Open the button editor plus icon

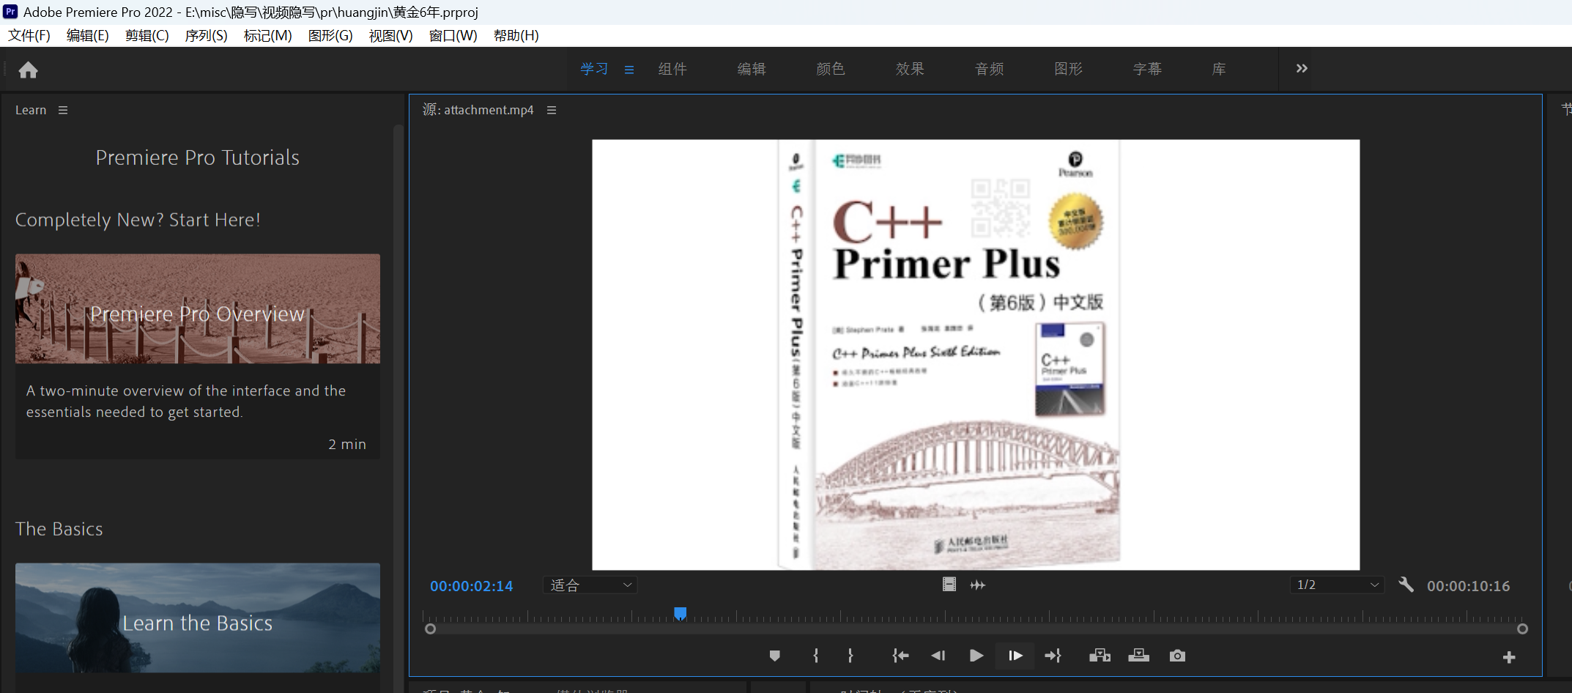[x=1509, y=658]
